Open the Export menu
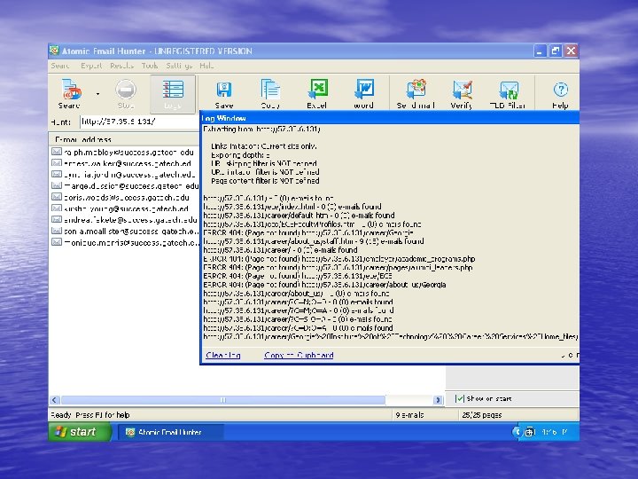 (91, 66)
